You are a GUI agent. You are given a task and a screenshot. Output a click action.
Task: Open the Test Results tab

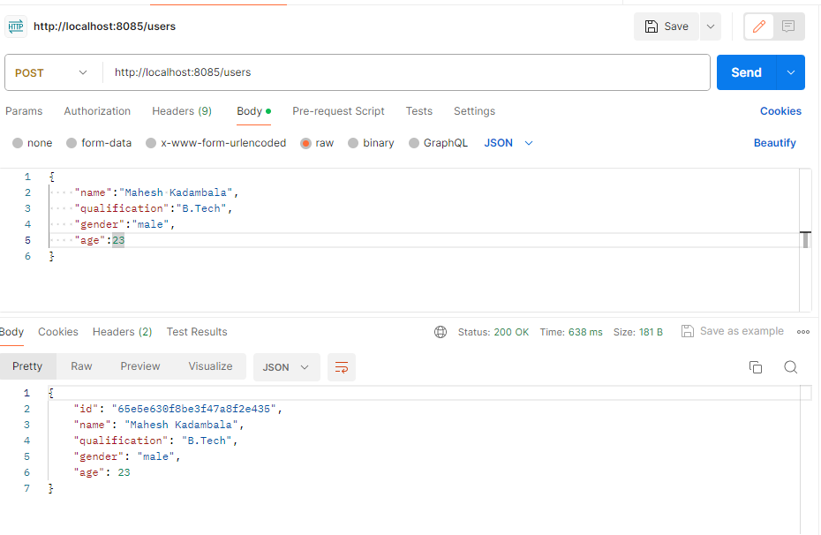[197, 332]
